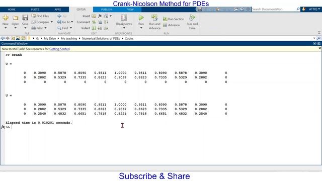Click My Drive in the path
The height and width of the screenshot is (181, 322).
[50, 38]
